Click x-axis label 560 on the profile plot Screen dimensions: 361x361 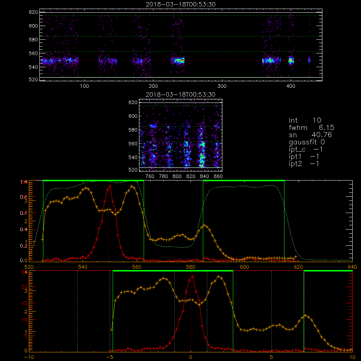tap(137, 267)
